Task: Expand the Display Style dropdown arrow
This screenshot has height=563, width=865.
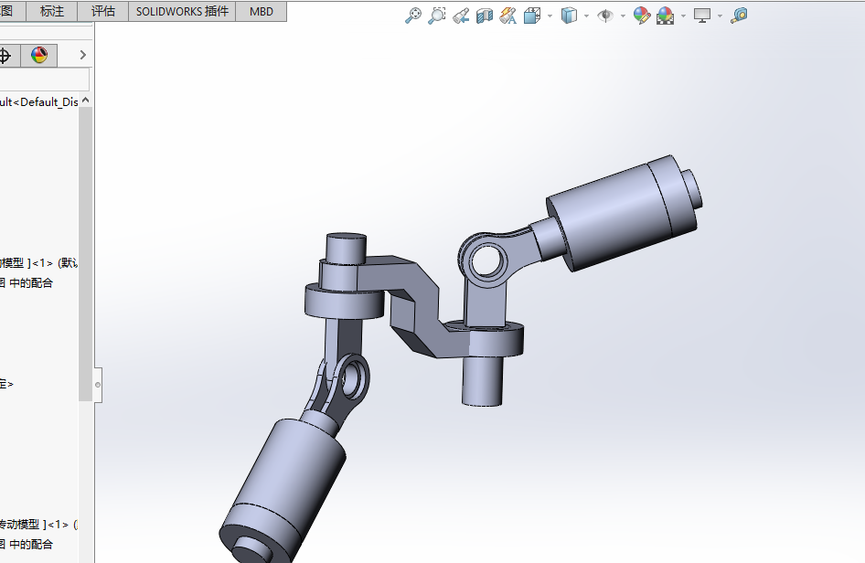Action: click(585, 16)
